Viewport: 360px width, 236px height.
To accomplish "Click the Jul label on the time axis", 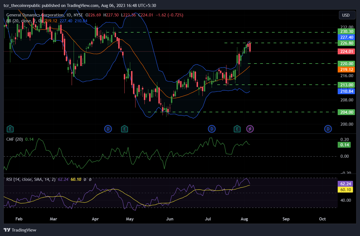I will [208, 219].
